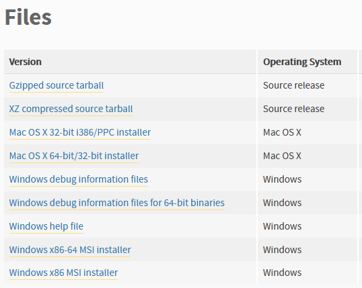Click Windows cell in the help file row
This screenshot has width=362, height=288.
point(282,226)
